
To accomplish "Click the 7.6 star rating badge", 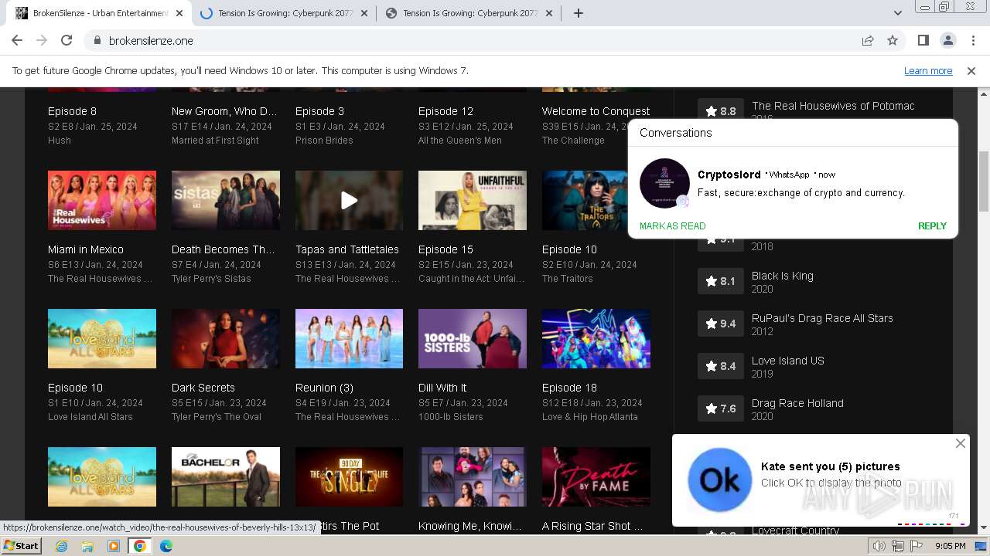I will click(720, 409).
